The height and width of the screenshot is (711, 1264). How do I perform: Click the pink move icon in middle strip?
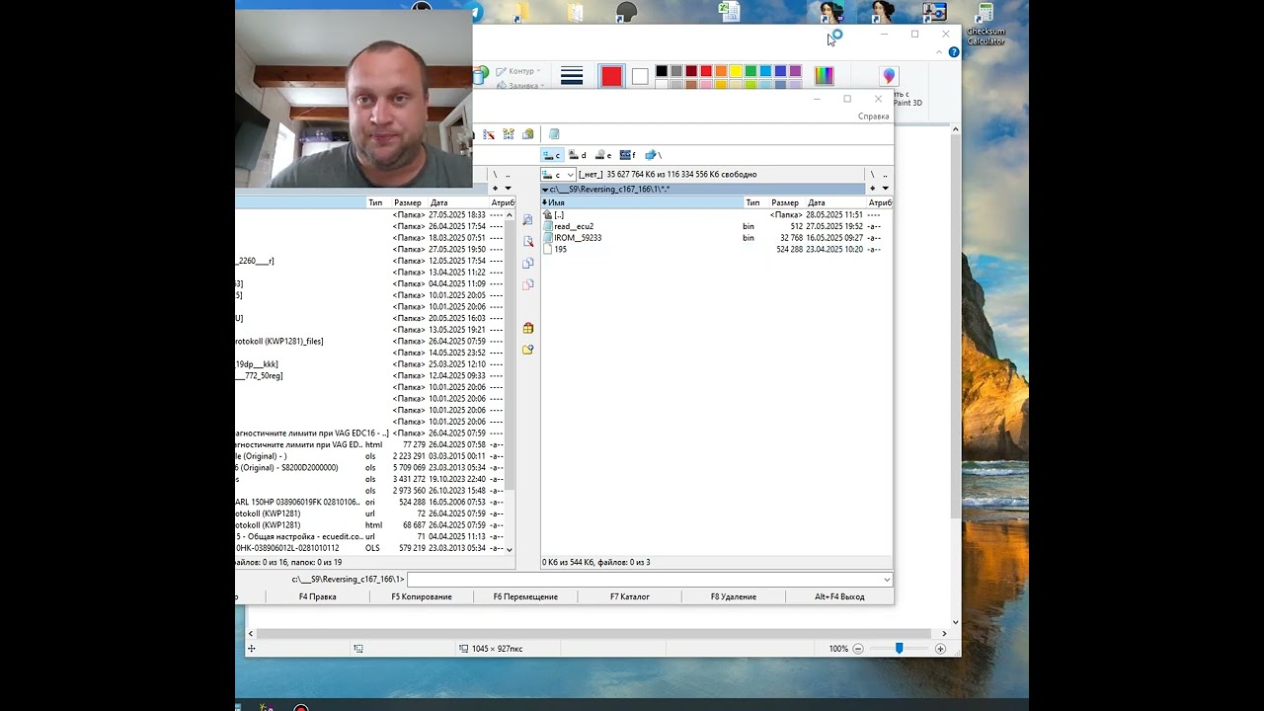(528, 284)
